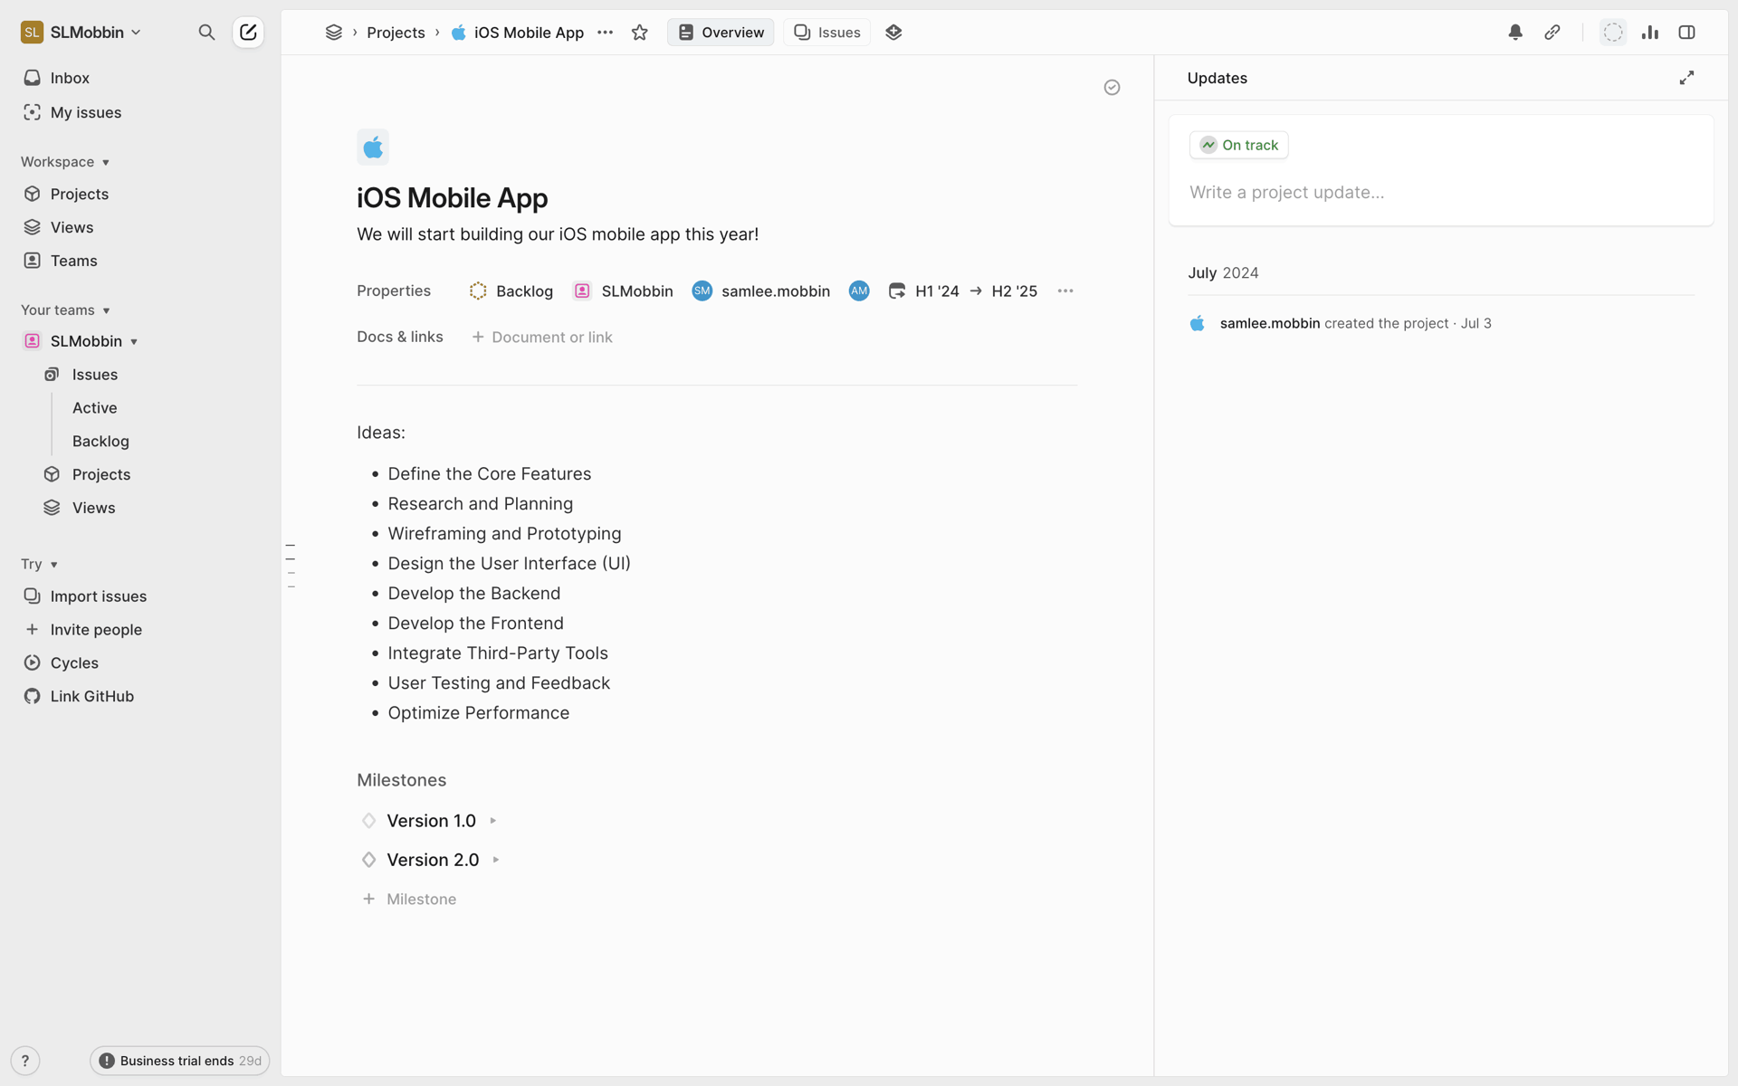Edit the H2 '25 target date
This screenshot has height=1086, width=1738.
pos(1014,291)
